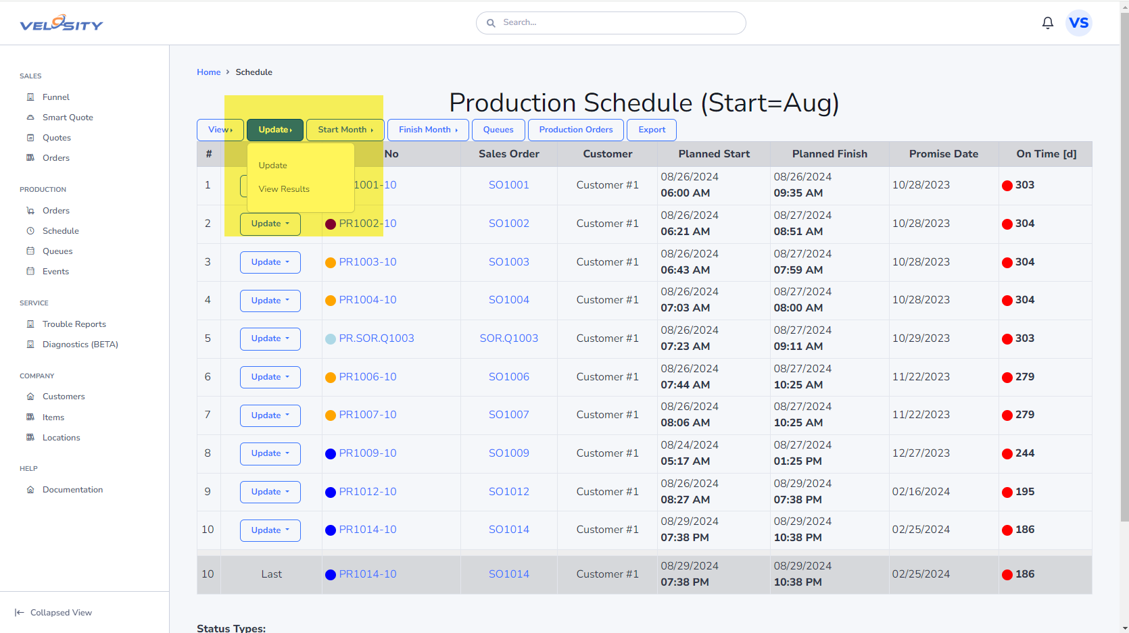Open Documentation under Help
The height and width of the screenshot is (633, 1129).
[72, 490]
